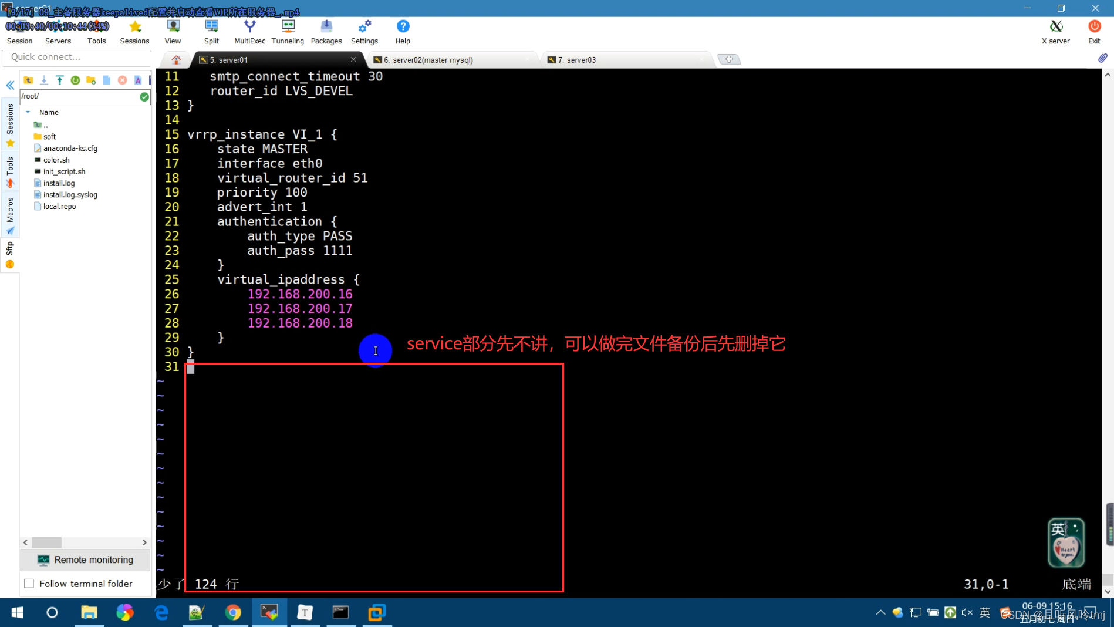The image size is (1114, 627).
Task: Confirm path with green check icon
Action: 144,97
